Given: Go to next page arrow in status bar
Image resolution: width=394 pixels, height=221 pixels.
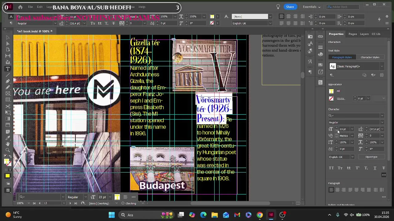Looking at the screenshot, I should pos(70,203).
